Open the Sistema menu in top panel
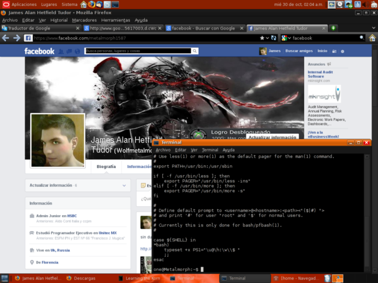 pos(70,4)
